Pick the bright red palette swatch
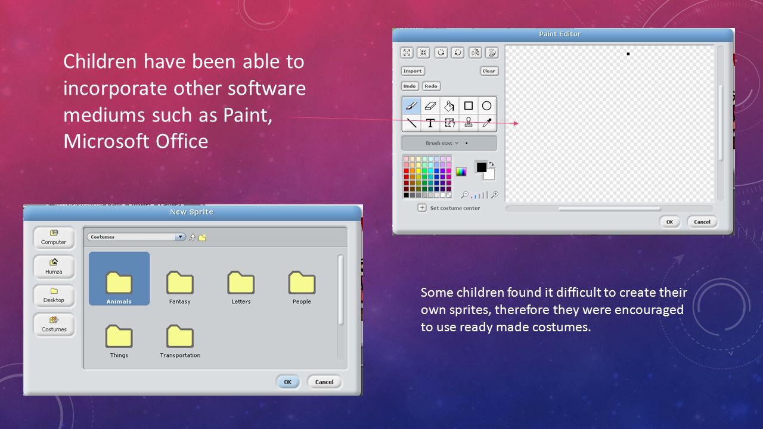 click(407, 171)
